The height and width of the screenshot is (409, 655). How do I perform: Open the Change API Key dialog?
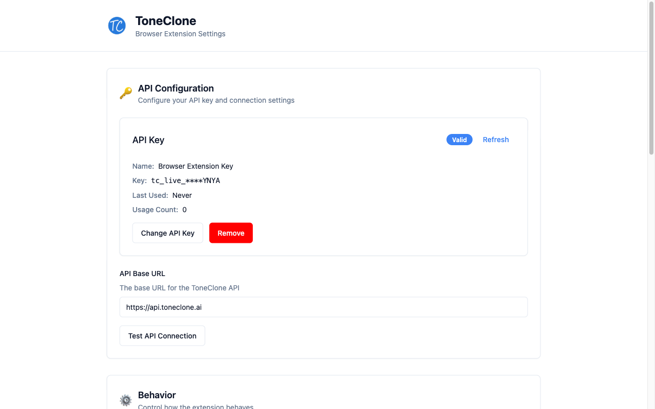click(x=167, y=233)
